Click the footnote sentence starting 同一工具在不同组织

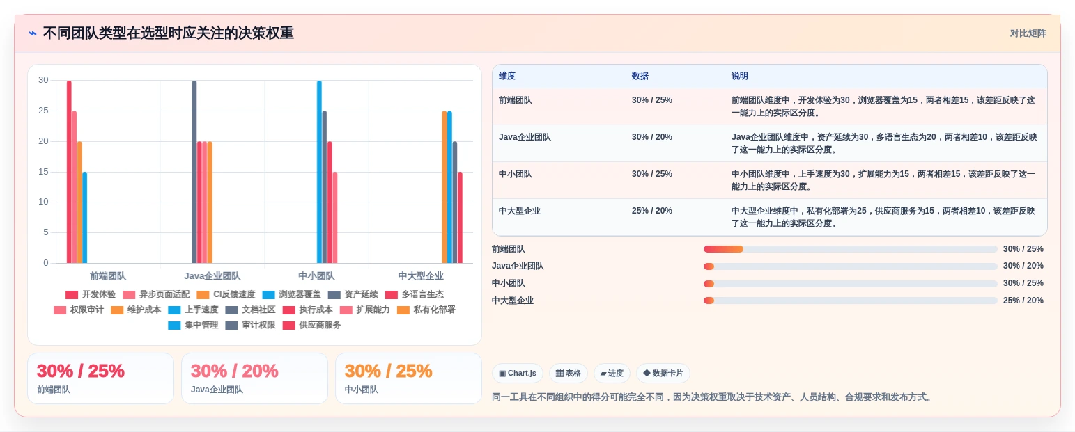tap(712, 397)
